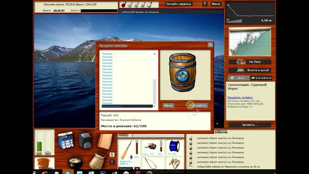
Task: Open the orange fish bucket
Action: [x=44, y=163]
